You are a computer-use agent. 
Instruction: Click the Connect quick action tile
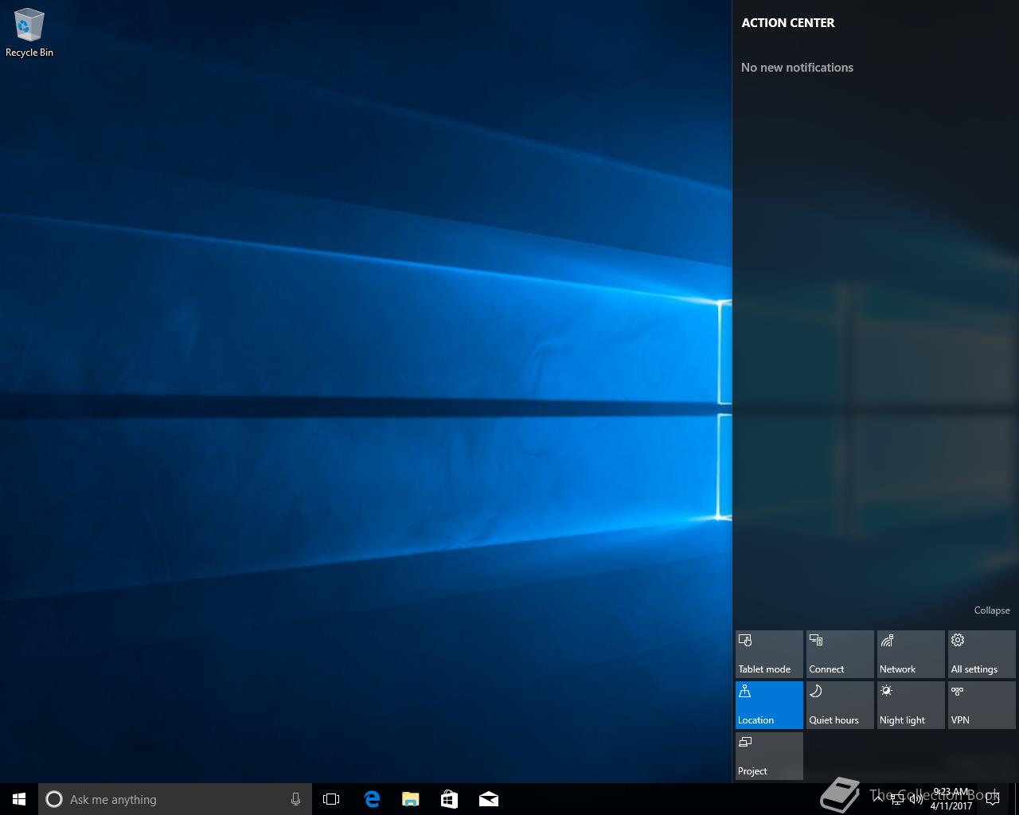pyautogui.click(x=840, y=654)
